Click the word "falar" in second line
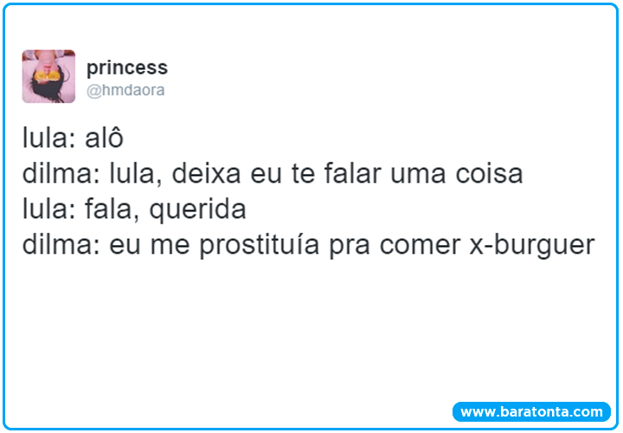Viewport: 623px width, 433px height. 327,175
